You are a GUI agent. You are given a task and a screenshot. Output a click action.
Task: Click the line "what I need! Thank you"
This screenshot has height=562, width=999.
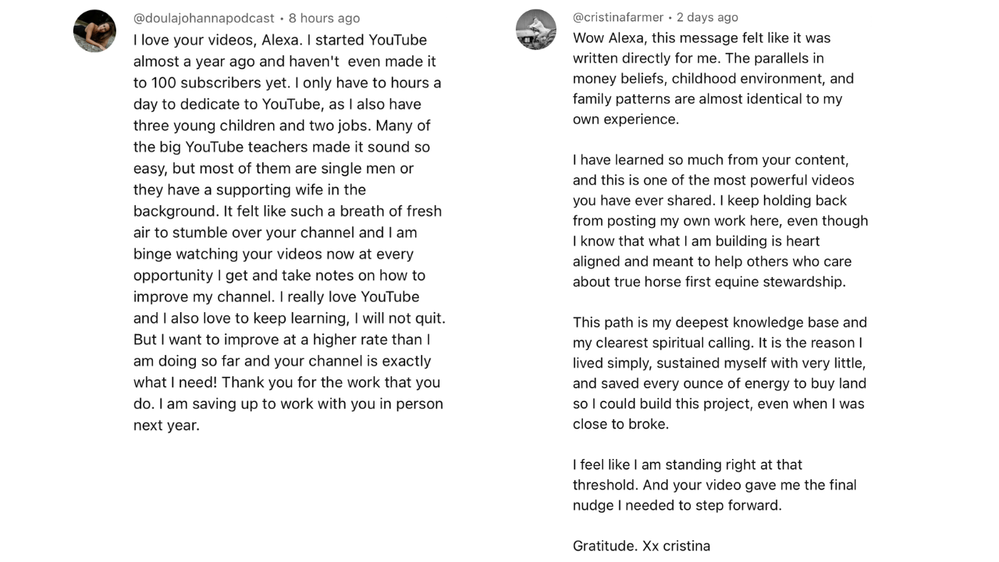[x=286, y=382]
